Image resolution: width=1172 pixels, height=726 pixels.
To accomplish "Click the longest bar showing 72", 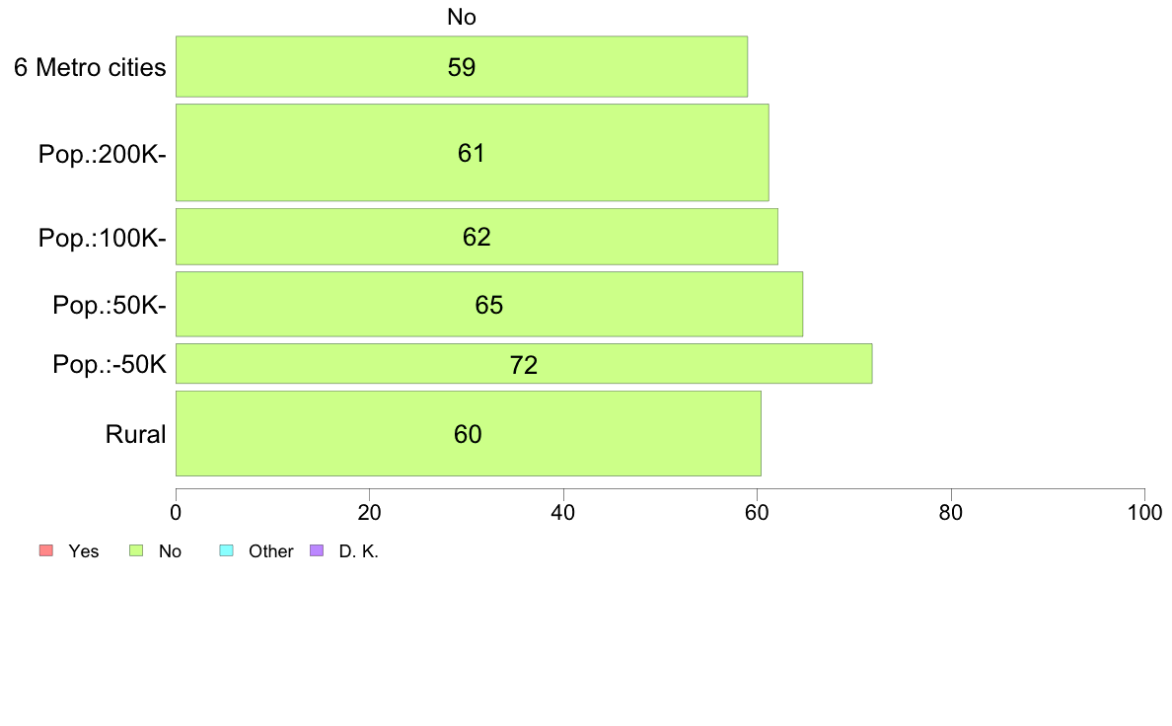I will point(523,365).
